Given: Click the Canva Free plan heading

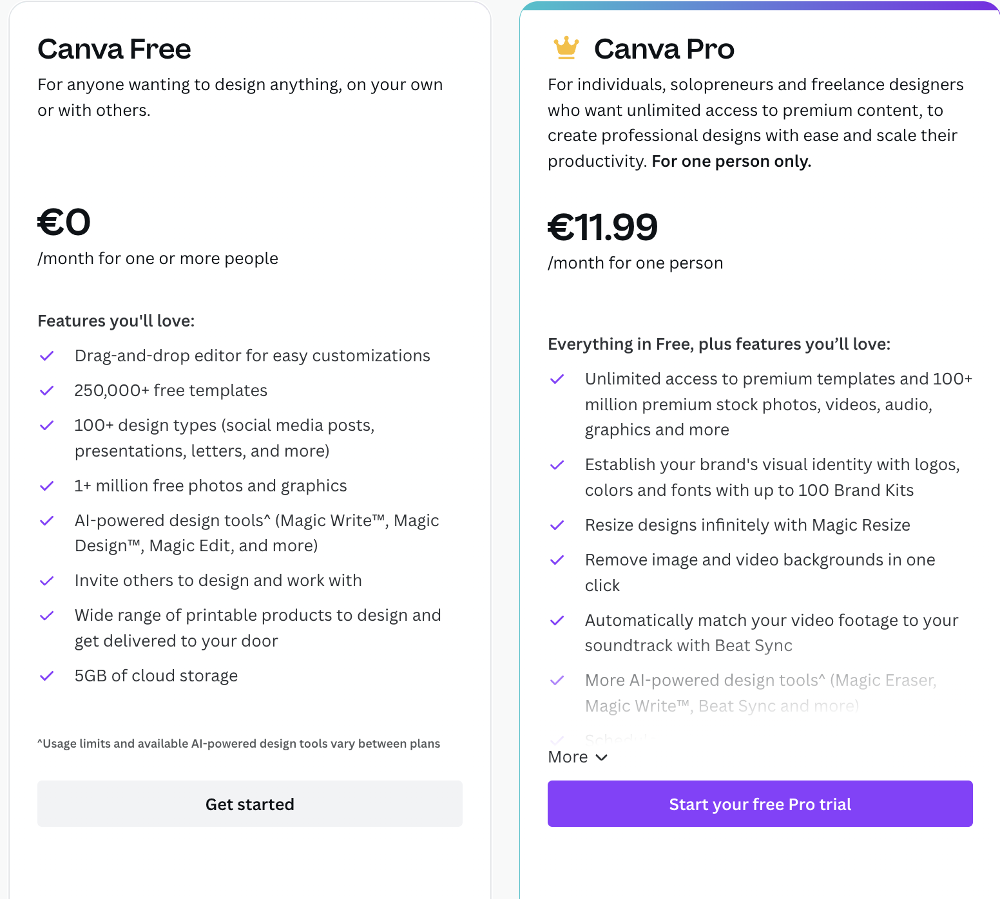Looking at the screenshot, I should click(114, 49).
